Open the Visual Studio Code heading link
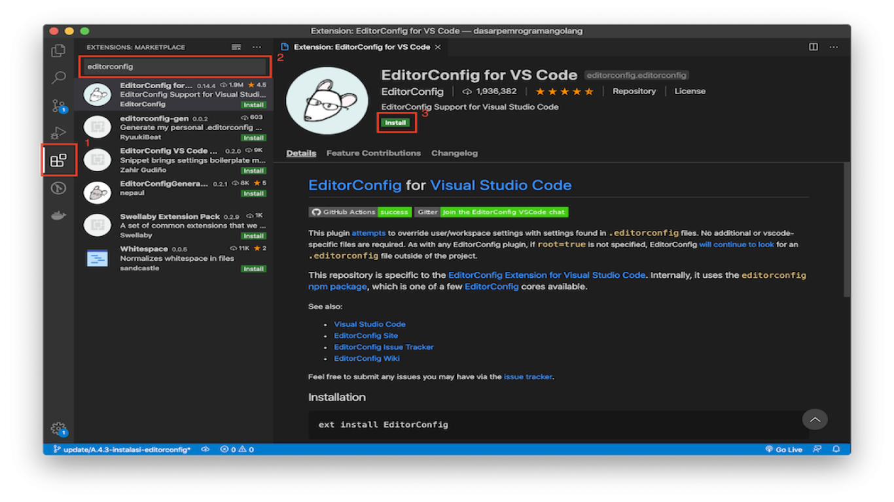This screenshot has height=502, width=894. tap(501, 185)
